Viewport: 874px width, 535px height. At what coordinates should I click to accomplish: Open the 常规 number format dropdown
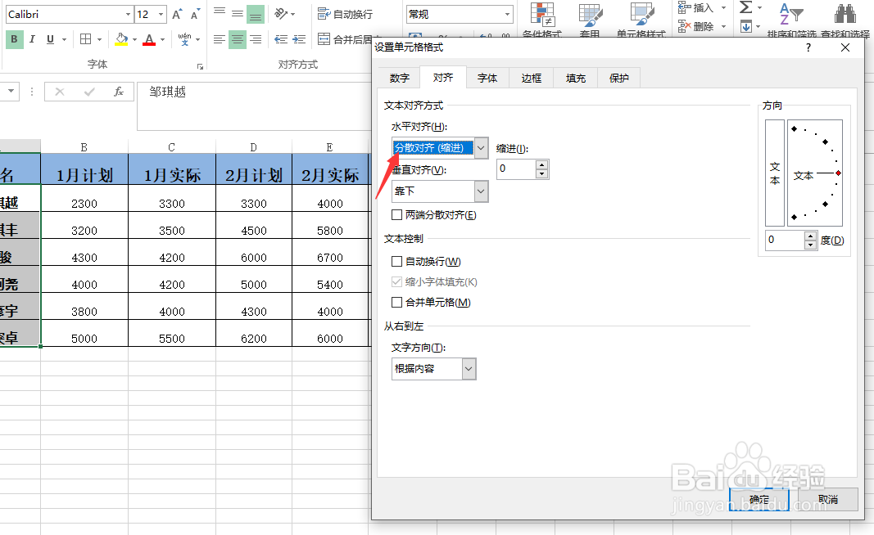coord(507,15)
